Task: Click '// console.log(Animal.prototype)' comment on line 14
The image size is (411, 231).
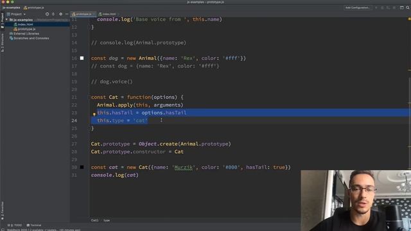Action: pos(139,43)
